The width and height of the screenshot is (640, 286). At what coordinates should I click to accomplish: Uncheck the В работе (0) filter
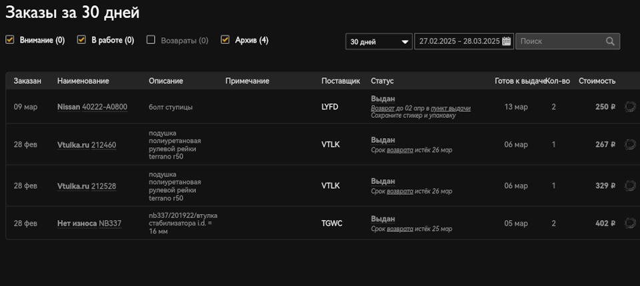tap(82, 40)
